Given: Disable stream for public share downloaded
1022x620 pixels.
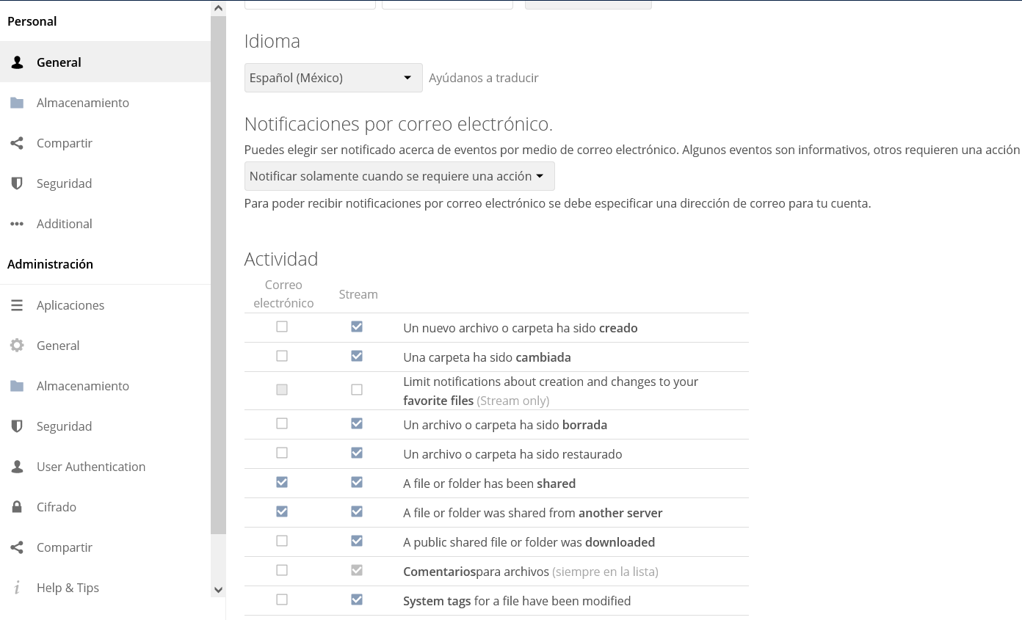Looking at the screenshot, I should 357,541.
